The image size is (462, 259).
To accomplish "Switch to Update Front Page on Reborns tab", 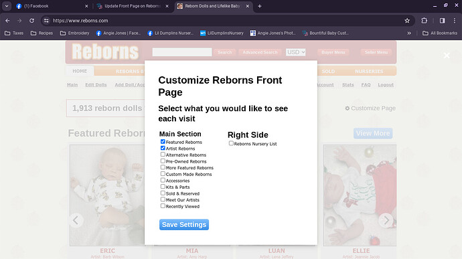I will [x=133, y=6].
